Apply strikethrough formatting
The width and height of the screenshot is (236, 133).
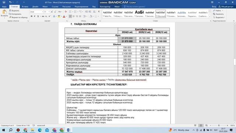tap(43, 16)
